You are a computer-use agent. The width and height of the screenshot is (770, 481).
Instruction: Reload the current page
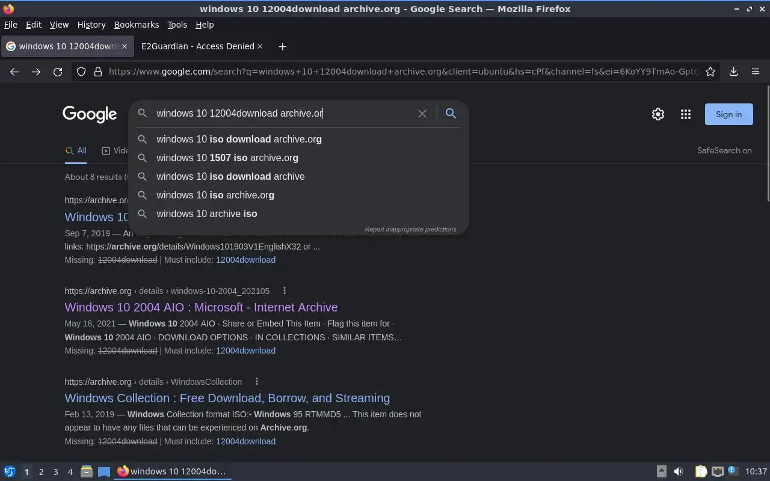pos(58,72)
